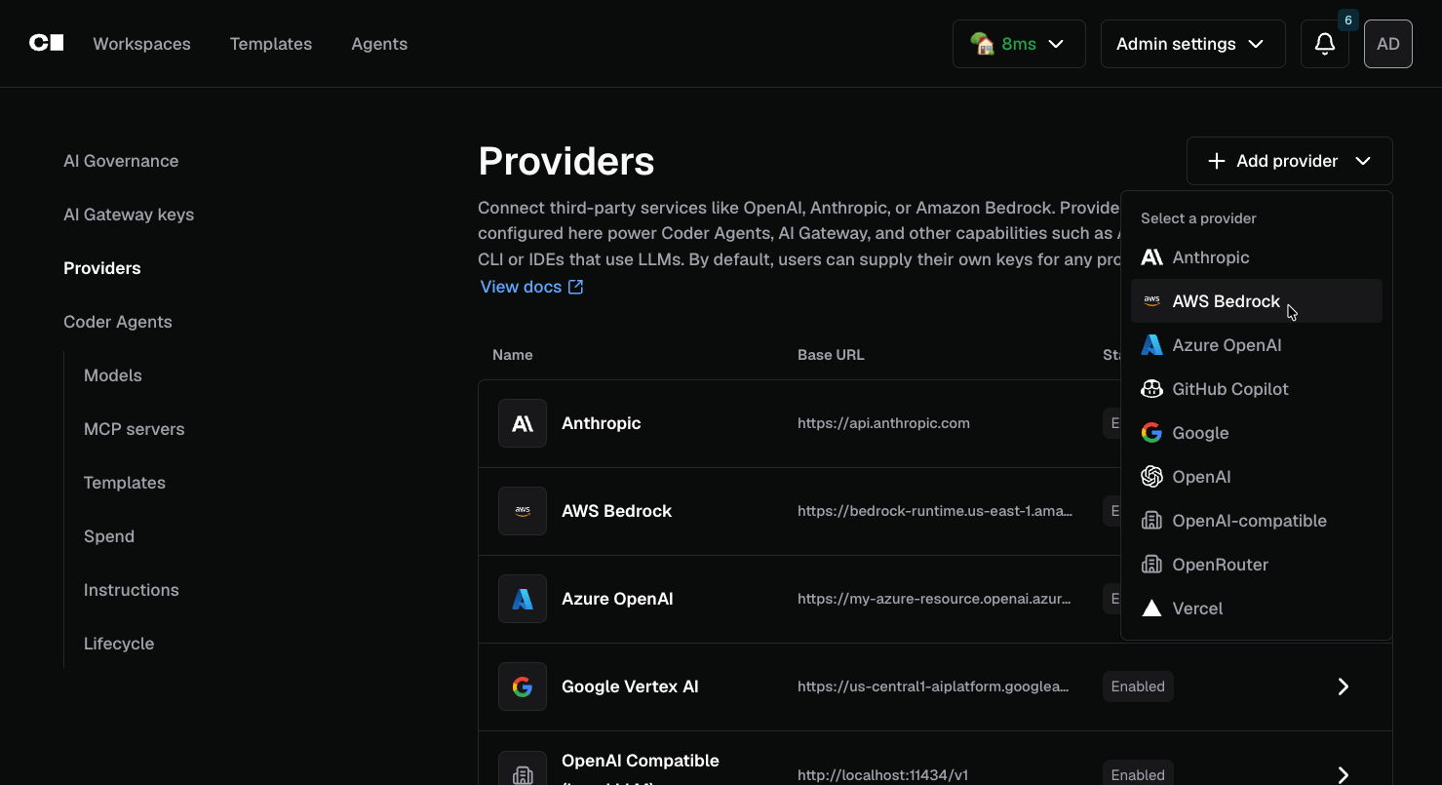
Task: Open Spend in the sidebar
Action: tap(109, 536)
